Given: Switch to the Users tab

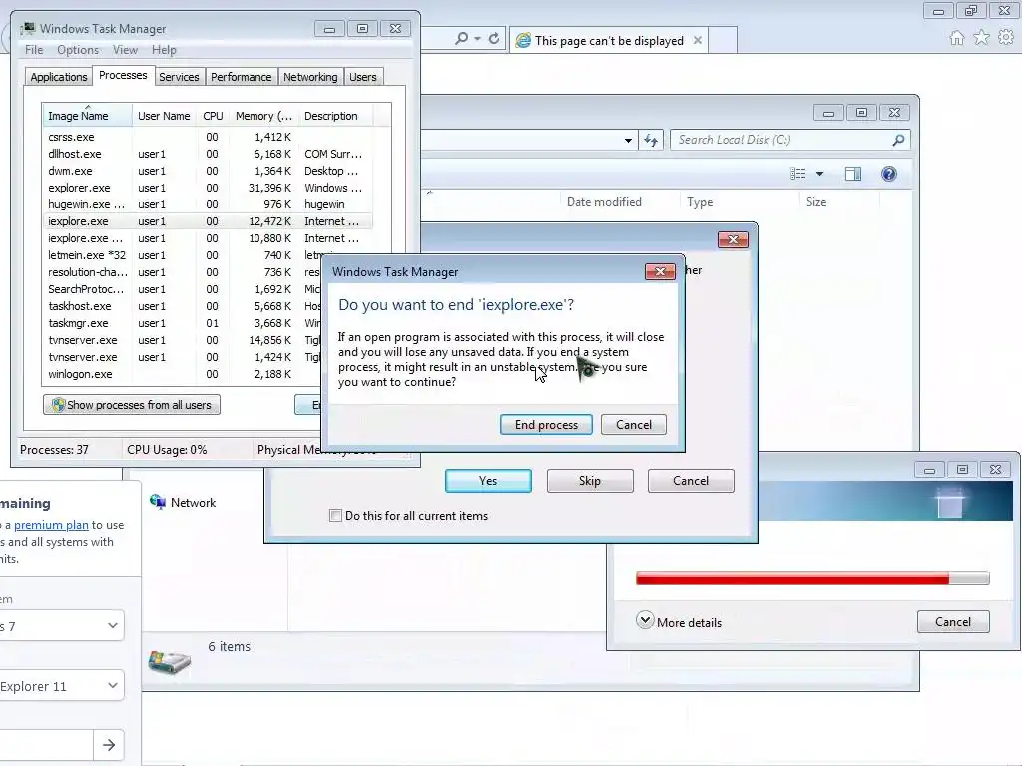Looking at the screenshot, I should coord(362,77).
